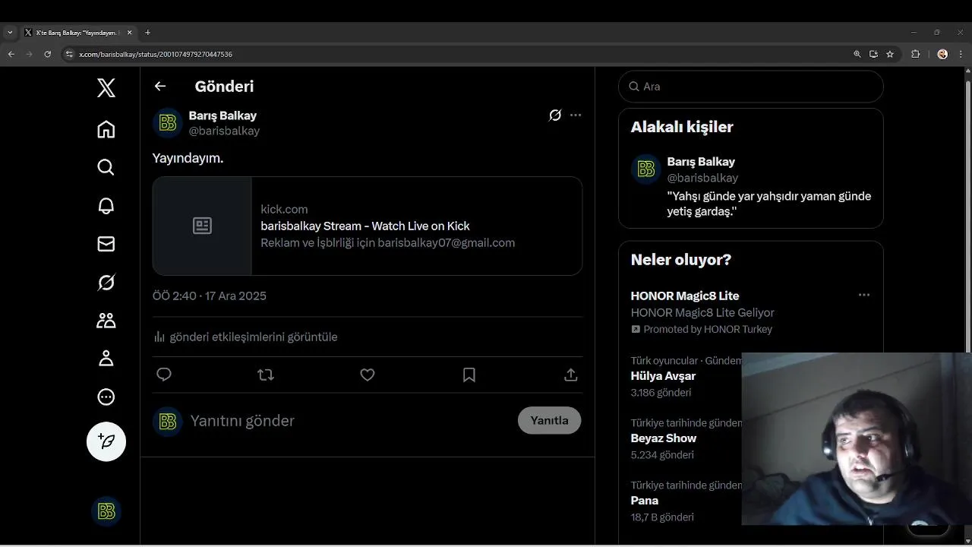Open the browser Extensions puzzle icon
The height and width of the screenshot is (547, 972).
coord(915,54)
